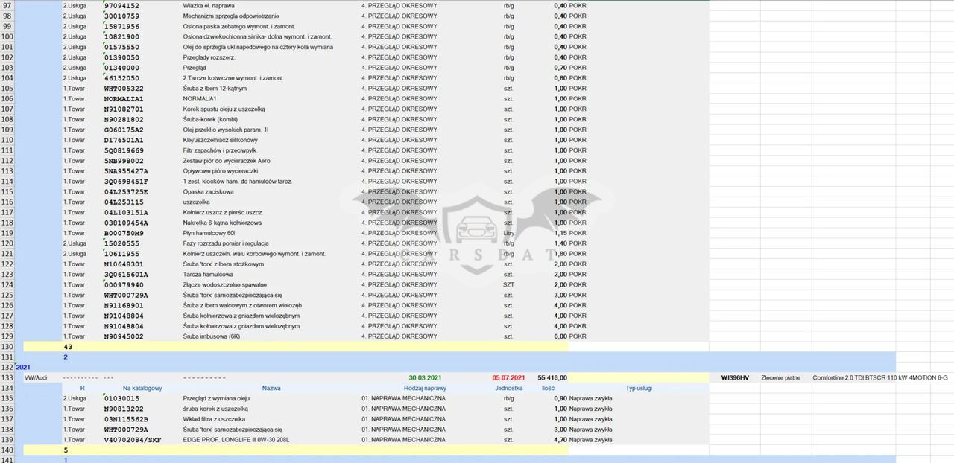
Task: Click the 'Typ usługi' header cell
Action: click(x=639, y=388)
